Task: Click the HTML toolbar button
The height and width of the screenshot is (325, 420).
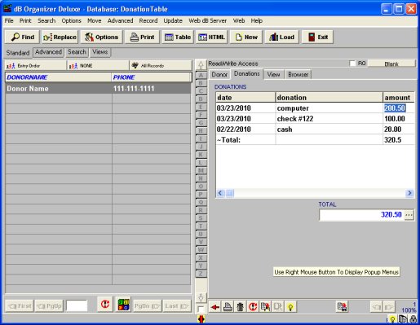Action: pos(211,37)
